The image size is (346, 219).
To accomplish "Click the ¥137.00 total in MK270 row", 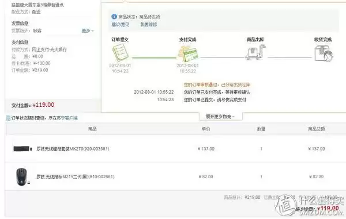I will coord(317,149).
